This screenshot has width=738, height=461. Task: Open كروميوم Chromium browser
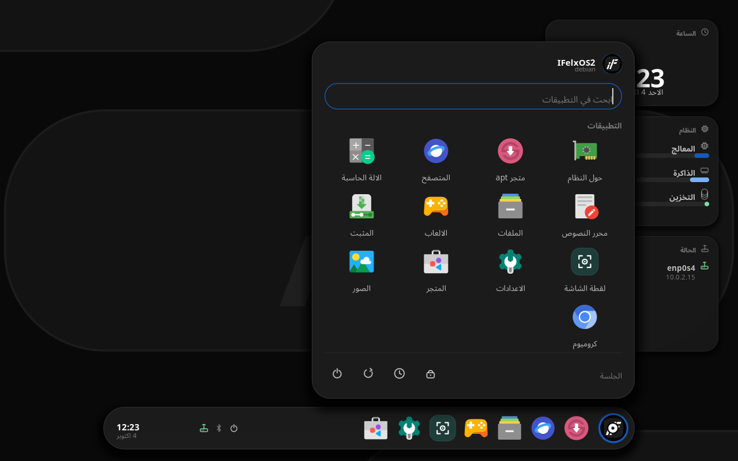585,326
